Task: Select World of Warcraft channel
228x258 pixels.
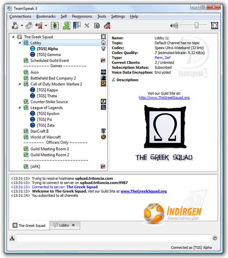Action: point(46,137)
